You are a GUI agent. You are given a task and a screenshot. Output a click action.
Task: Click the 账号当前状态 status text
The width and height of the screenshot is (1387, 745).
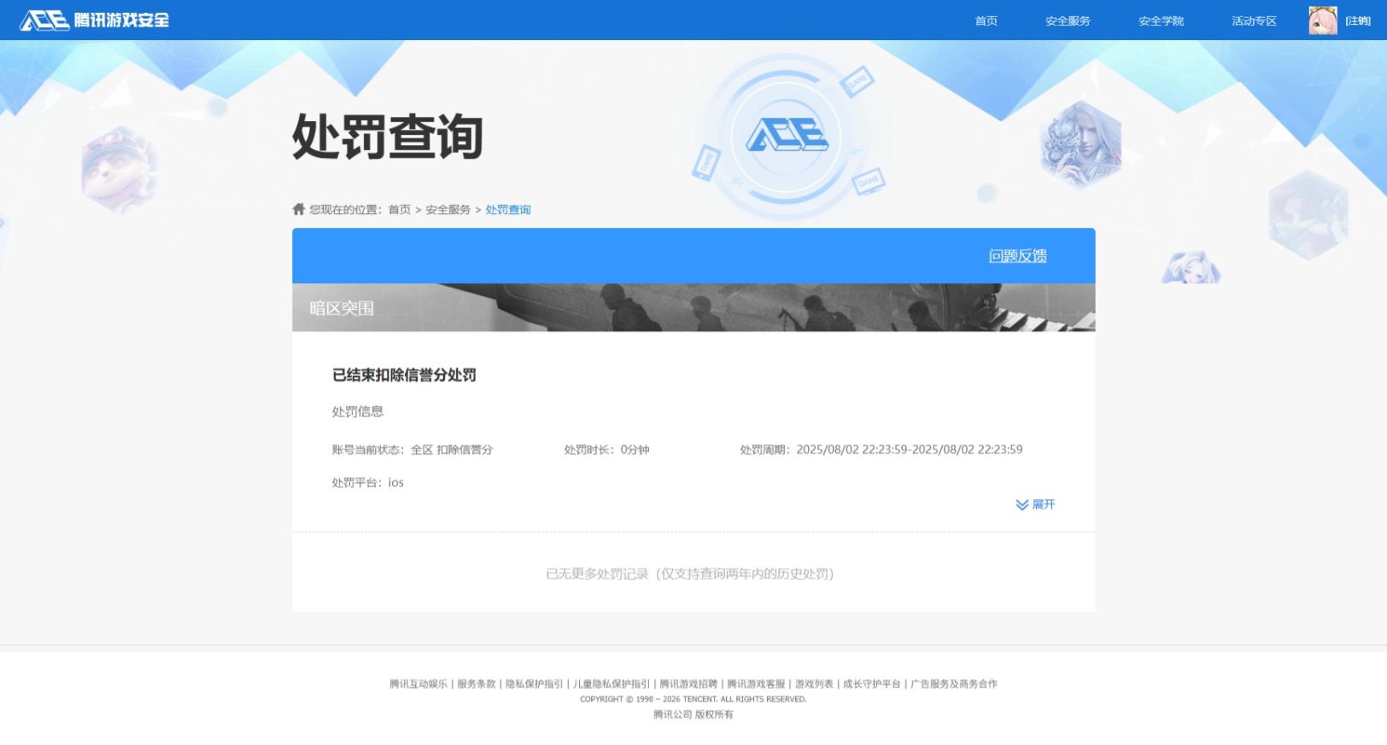coord(413,450)
